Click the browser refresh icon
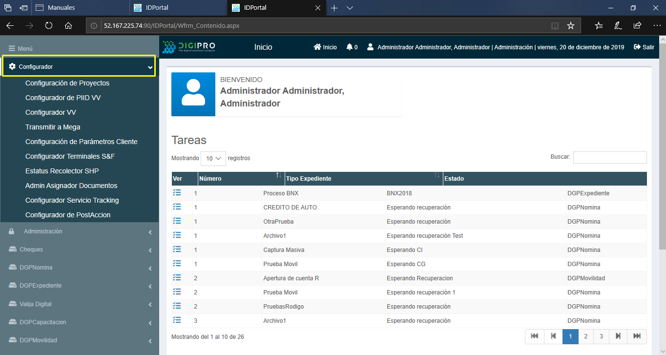 point(49,25)
